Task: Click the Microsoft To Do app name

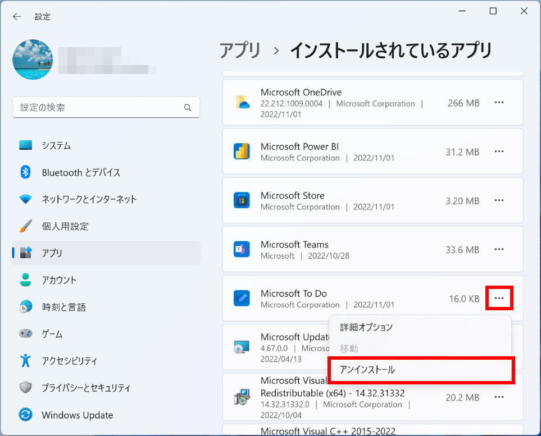Action: pyautogui.click(x=294, y=293)
